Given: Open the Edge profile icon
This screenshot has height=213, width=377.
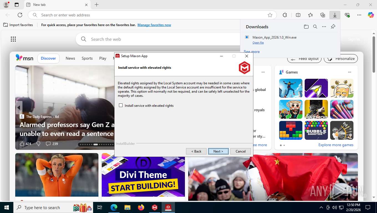Looking at the screenshot, I should click(6, 5).
